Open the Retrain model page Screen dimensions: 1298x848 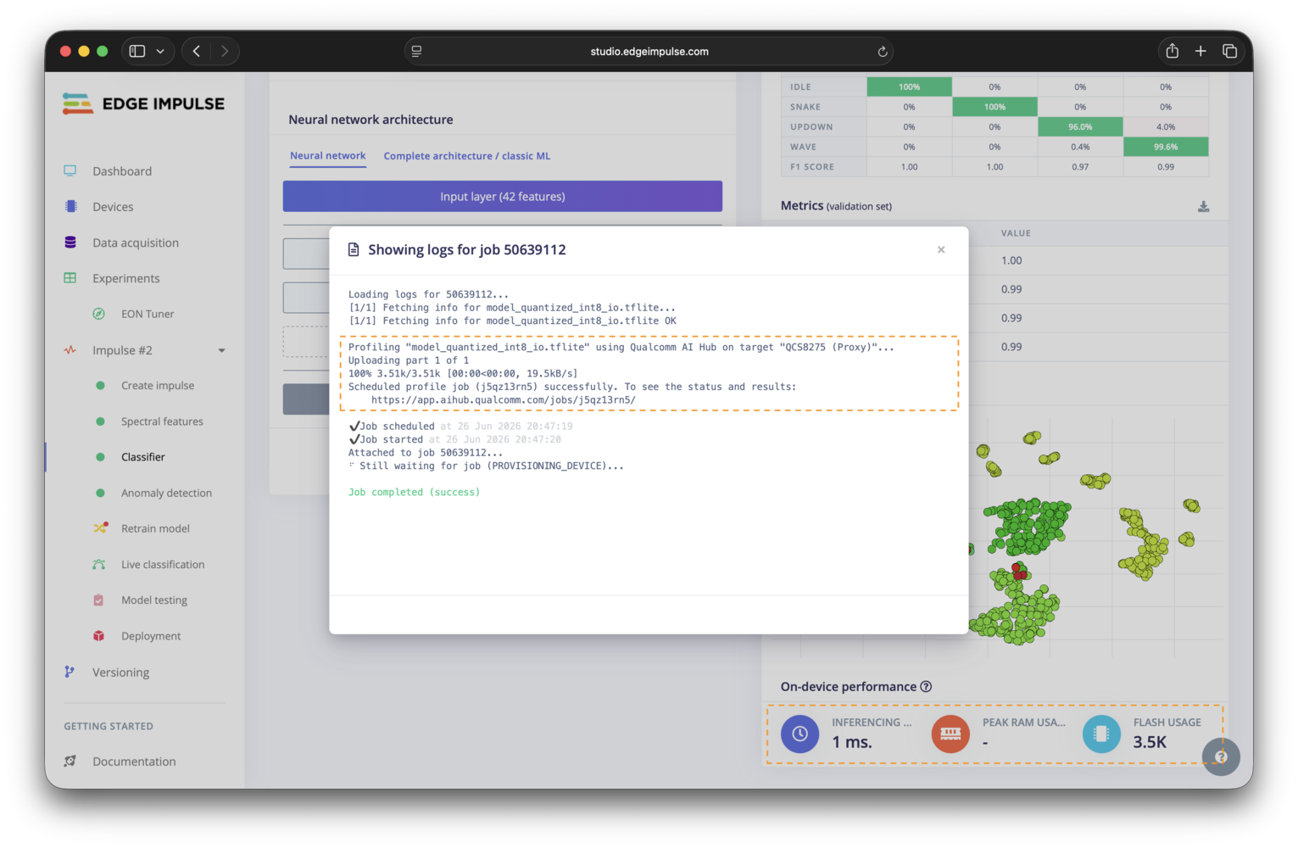click(155, 528)
